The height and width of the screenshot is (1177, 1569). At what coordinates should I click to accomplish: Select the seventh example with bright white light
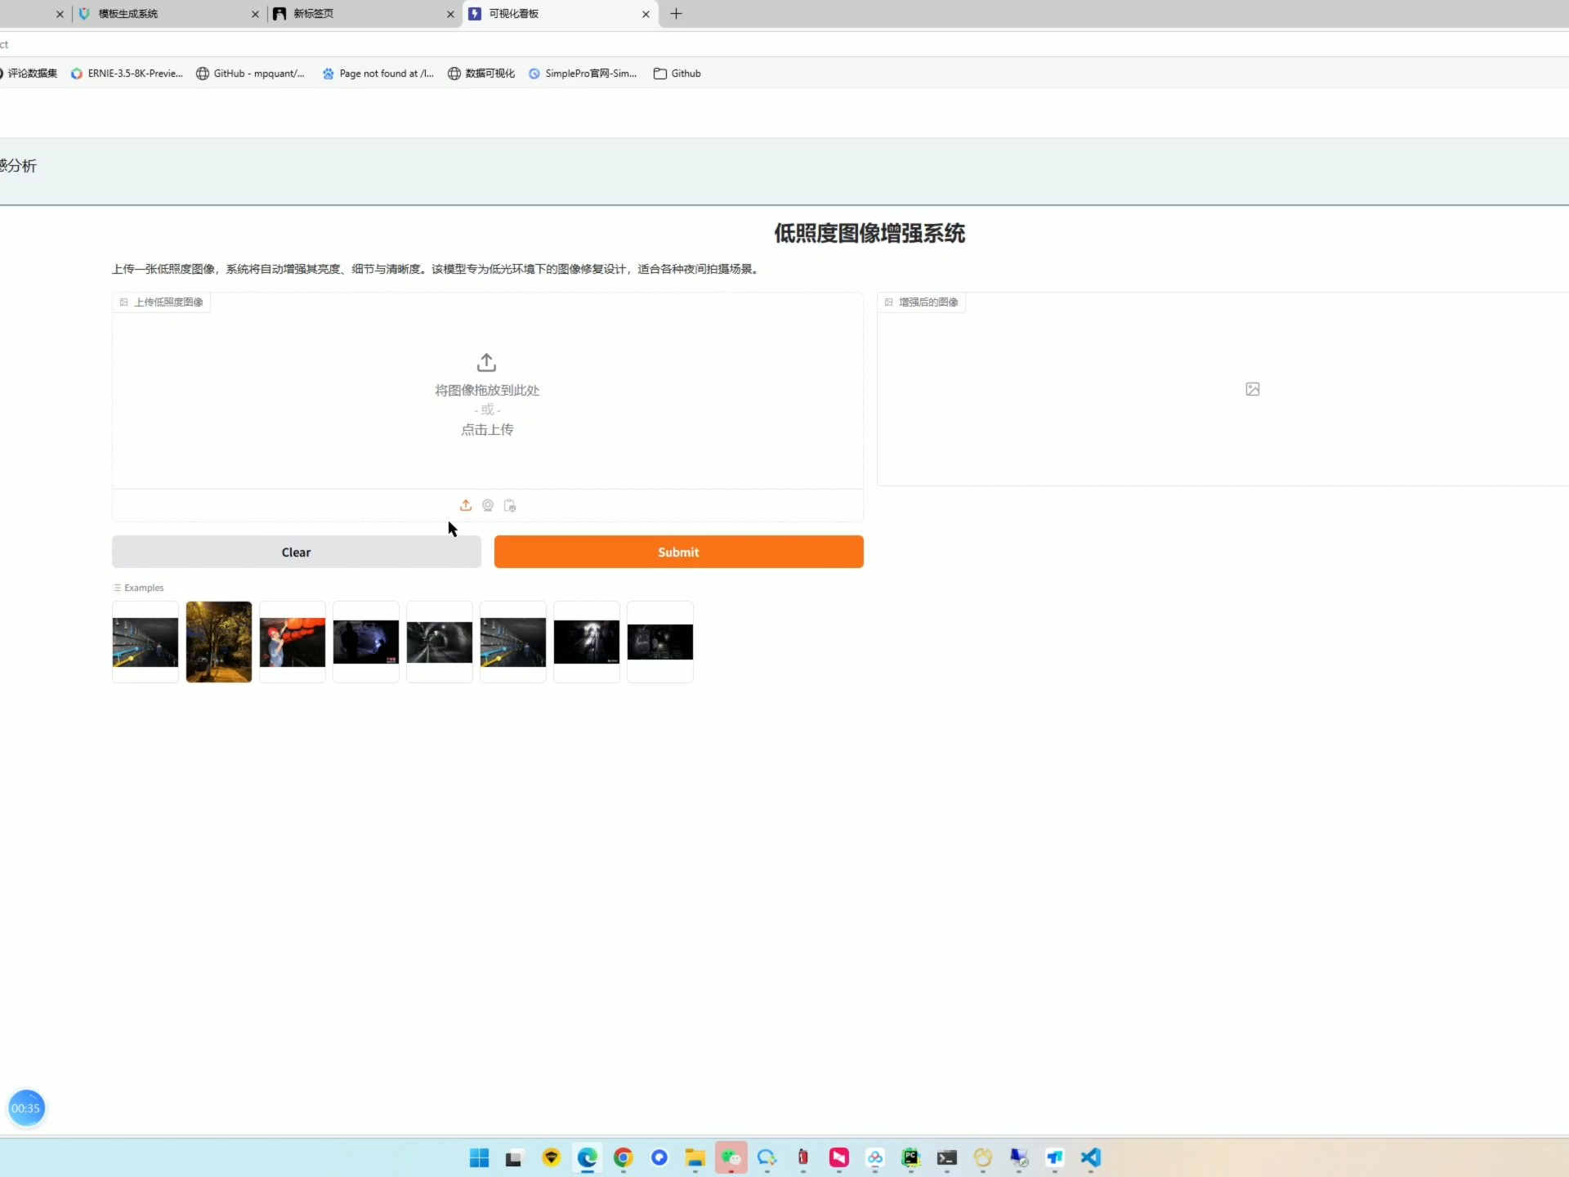point(587,642)
